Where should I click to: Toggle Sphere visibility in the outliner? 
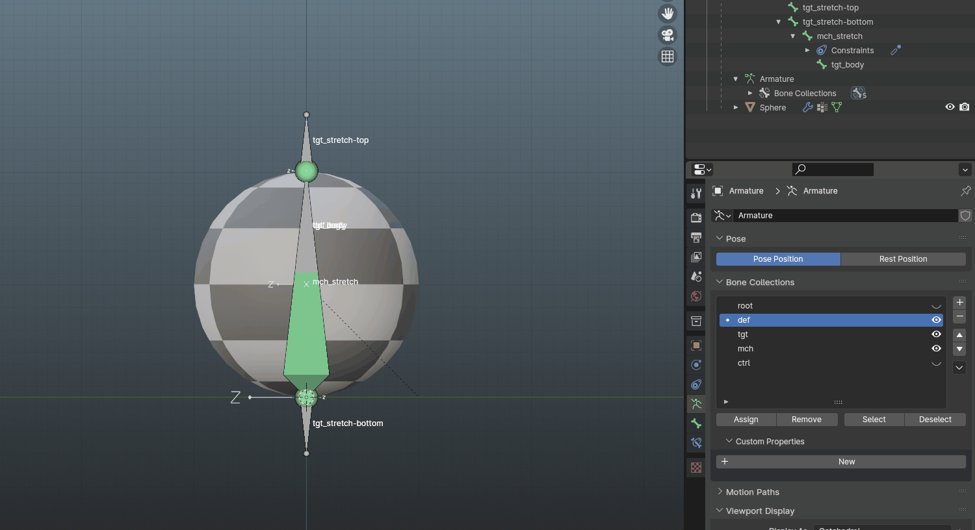(950, 107)
